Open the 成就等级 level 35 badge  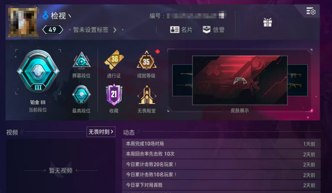pos(147,60)
